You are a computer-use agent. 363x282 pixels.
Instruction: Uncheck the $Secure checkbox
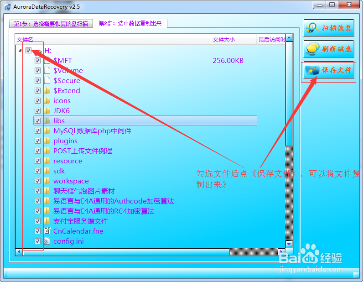pyautogui.click(x=37, y=80)
